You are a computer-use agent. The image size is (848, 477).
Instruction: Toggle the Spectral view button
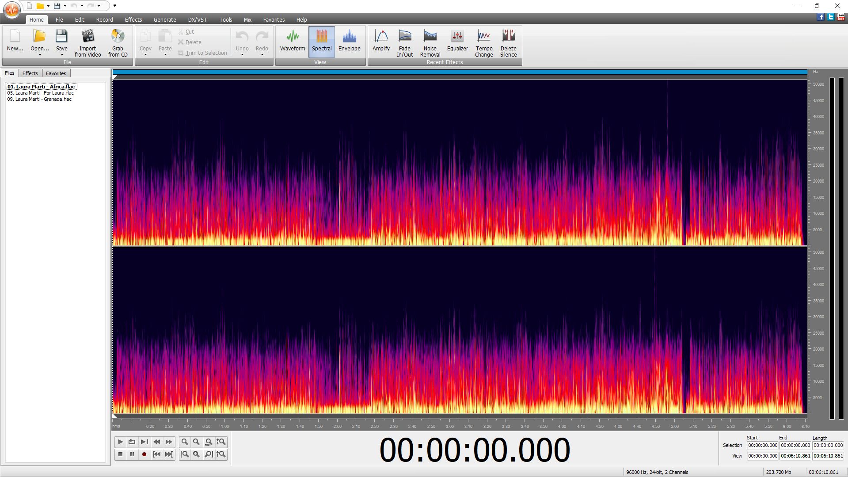(x=321, y=41)
